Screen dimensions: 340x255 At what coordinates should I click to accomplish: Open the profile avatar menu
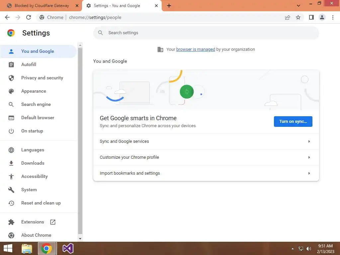(322, 17)
